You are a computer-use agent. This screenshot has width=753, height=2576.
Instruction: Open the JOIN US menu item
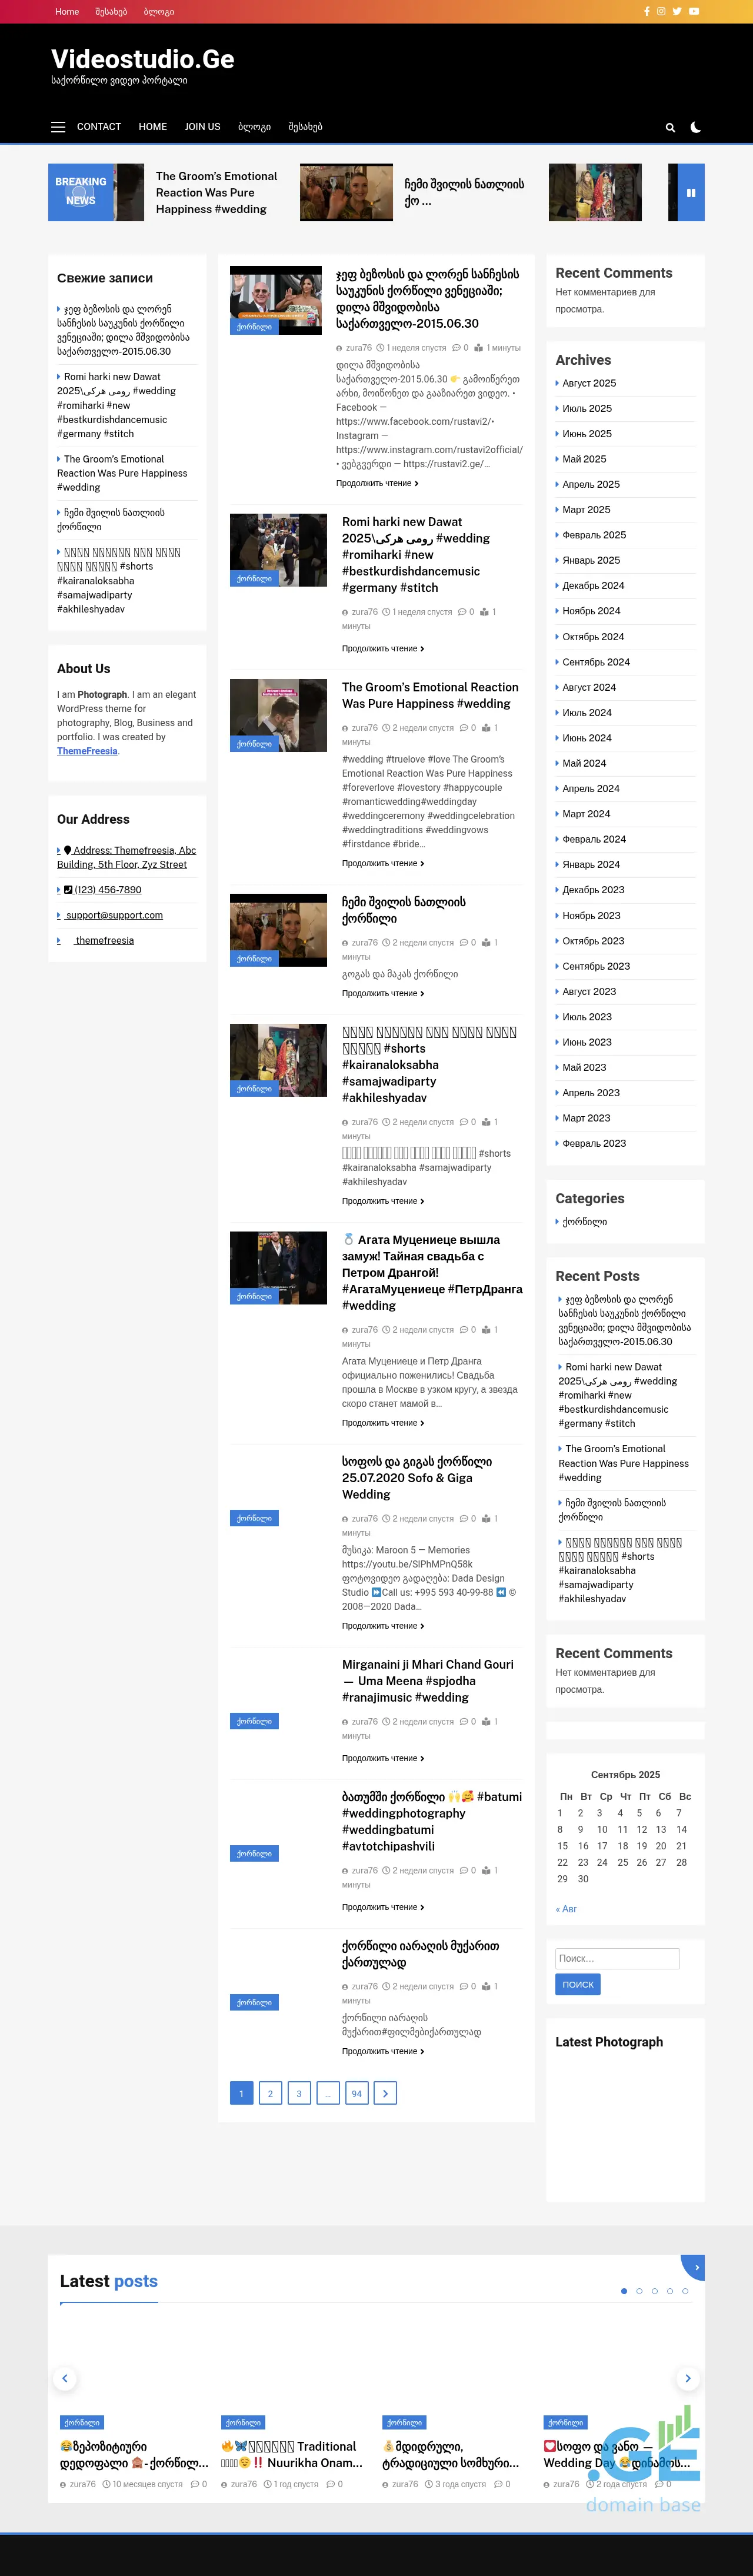[202, 127]
